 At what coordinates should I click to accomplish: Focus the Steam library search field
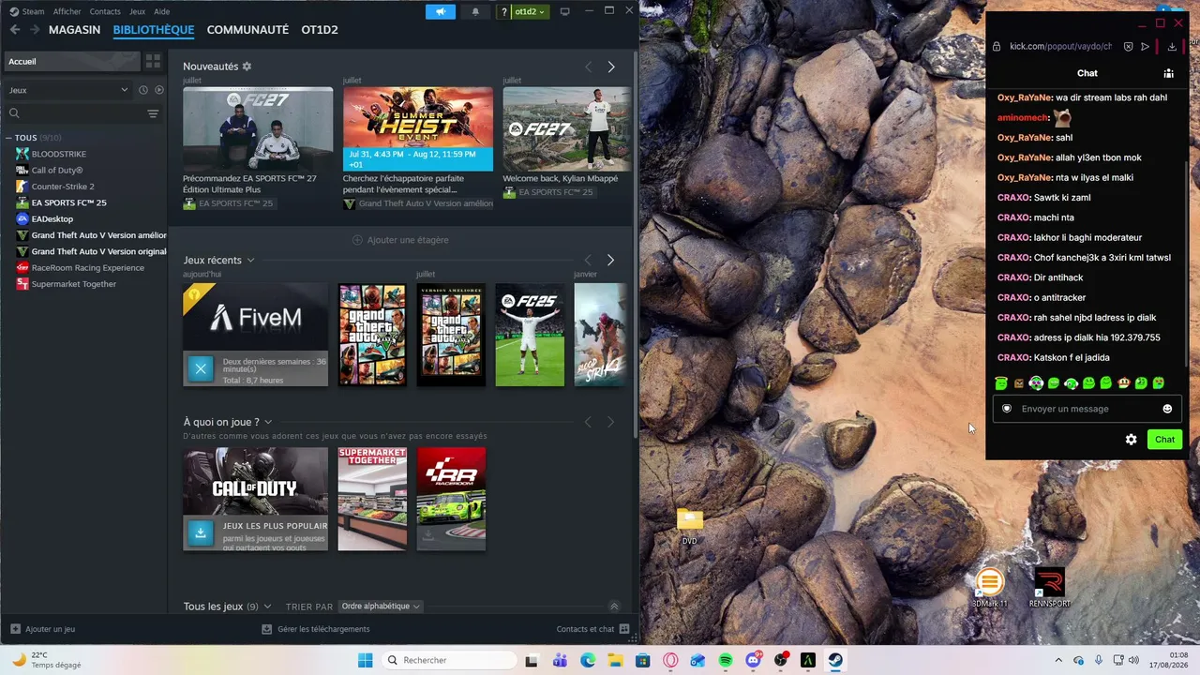pos(75,113)
